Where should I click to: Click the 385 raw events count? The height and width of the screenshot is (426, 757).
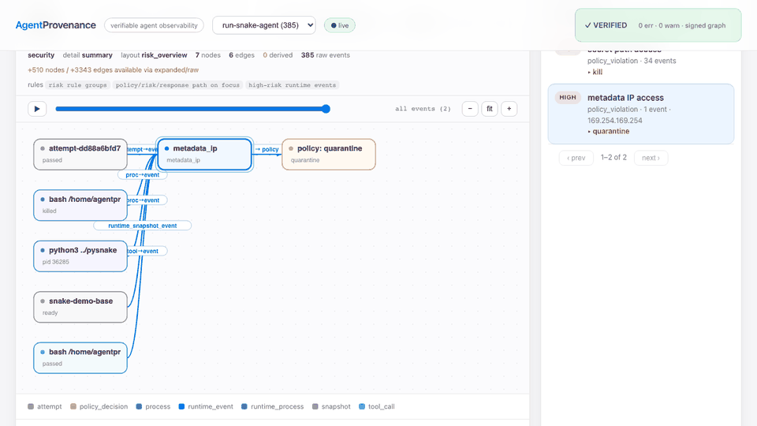point(326,55)
